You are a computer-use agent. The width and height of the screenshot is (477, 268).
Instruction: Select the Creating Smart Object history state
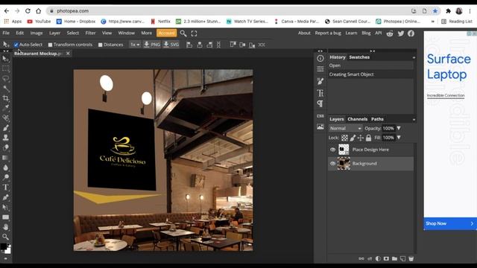pos(370,74)
